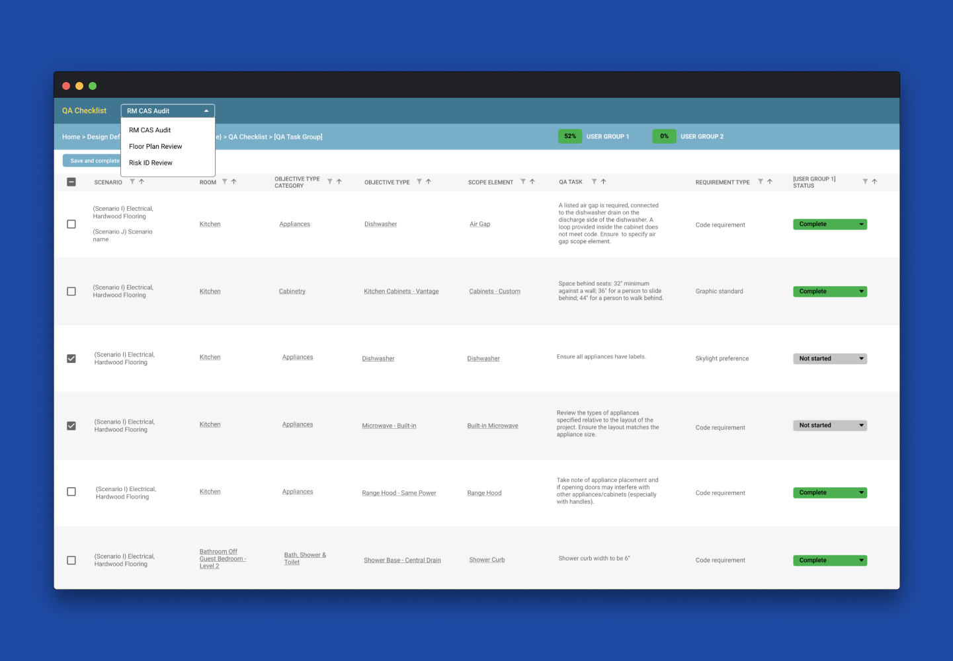
Task: Open Shower Base - Central Drain link
Action: point(402,561)
